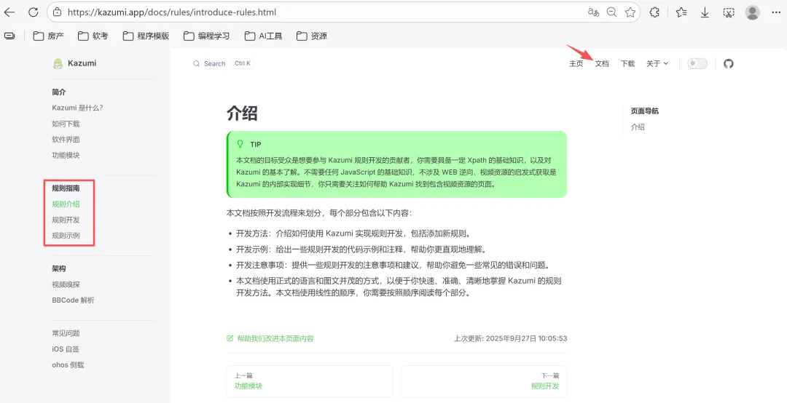Viewport: 787px width, 403px height.
Task: Open the read aloud / translate icon
Action: coord(593,12)
